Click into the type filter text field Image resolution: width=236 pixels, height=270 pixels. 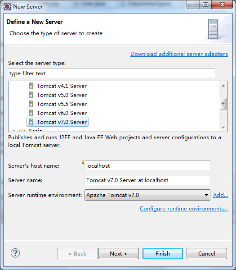111,73
